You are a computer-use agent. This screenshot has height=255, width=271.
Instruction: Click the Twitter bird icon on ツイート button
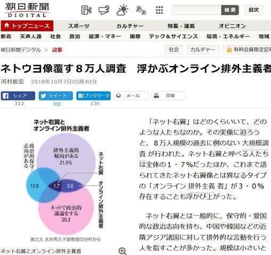pyautogui.click(x=43, y=96)
